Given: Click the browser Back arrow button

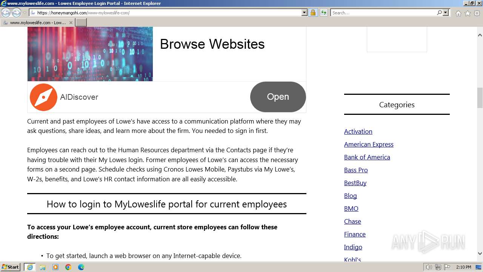Looking at the screenshot, I should coord(6,13).
